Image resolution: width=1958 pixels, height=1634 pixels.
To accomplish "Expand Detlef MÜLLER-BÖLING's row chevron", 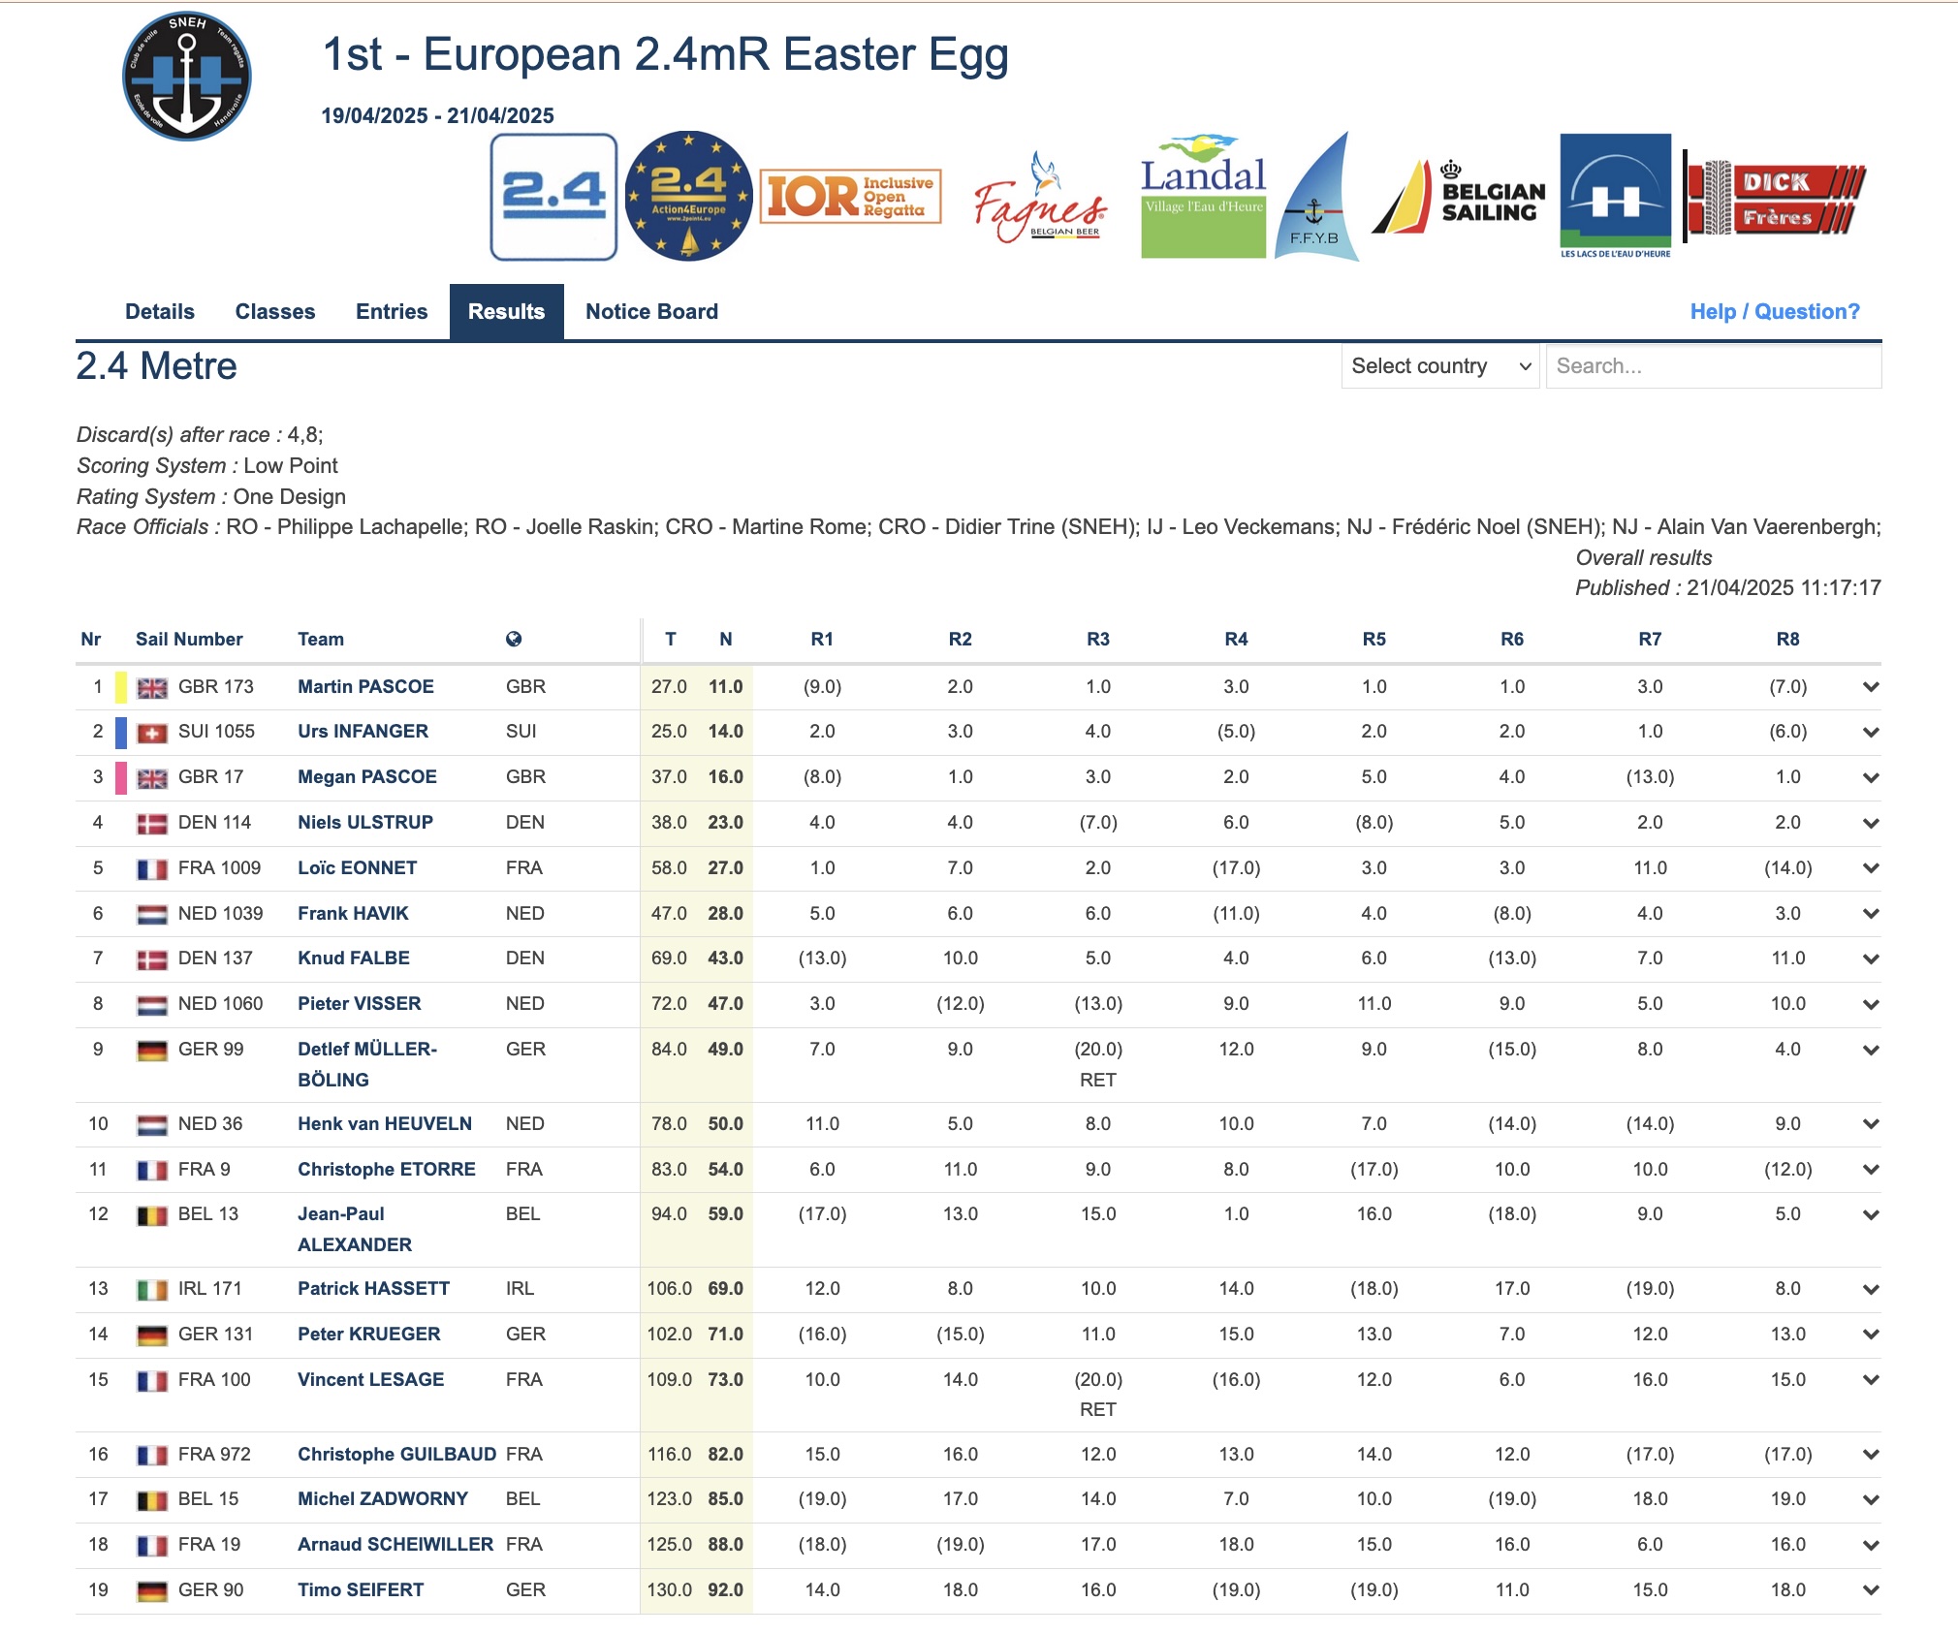I will [1871, 1050].
